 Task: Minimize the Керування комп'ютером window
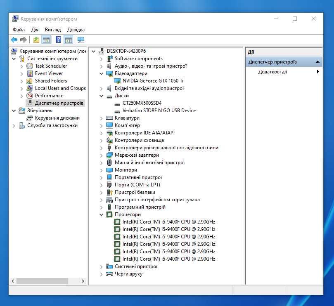(276, 19)
